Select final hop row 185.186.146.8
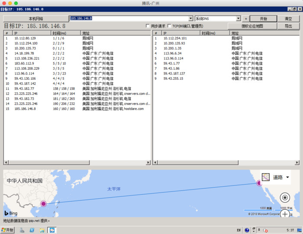Viewport: 303px width, 234px height. point(77,109)
